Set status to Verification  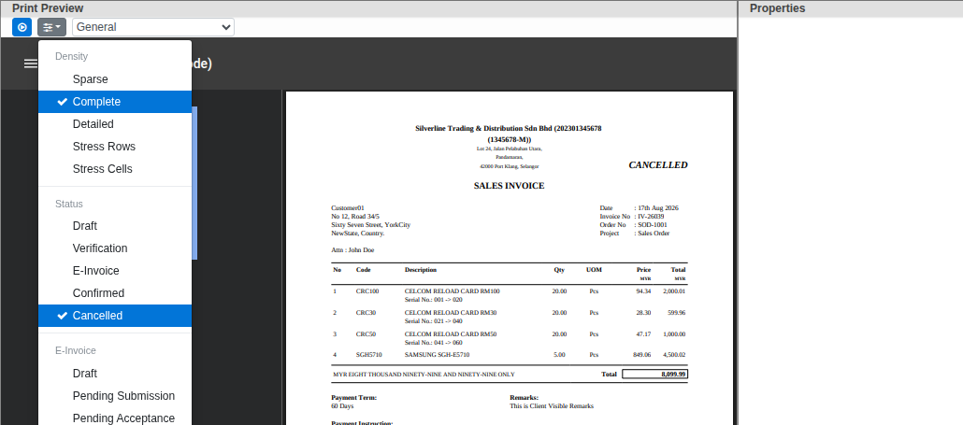(115, 248)
